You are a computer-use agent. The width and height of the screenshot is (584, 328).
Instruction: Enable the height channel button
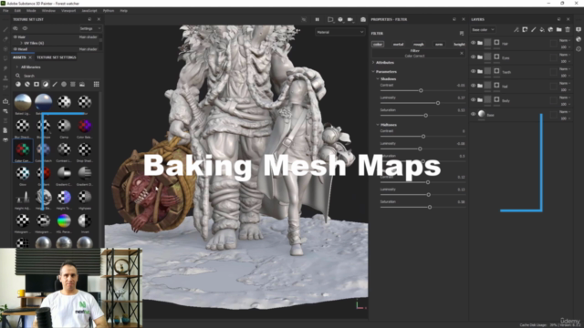coord(459,45)
